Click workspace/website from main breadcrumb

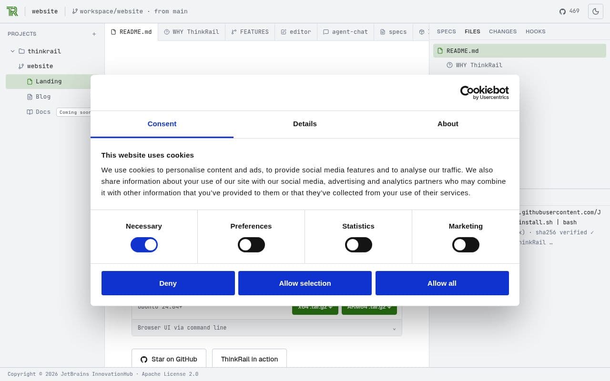pos(130,11)
